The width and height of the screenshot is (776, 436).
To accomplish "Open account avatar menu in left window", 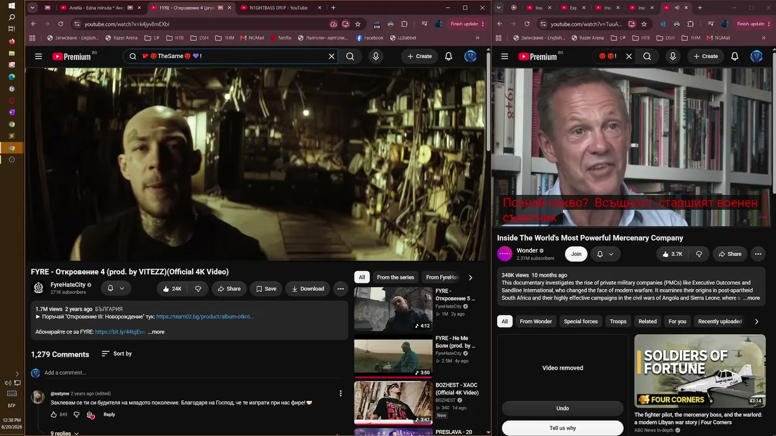I will (x=470, y=56).
